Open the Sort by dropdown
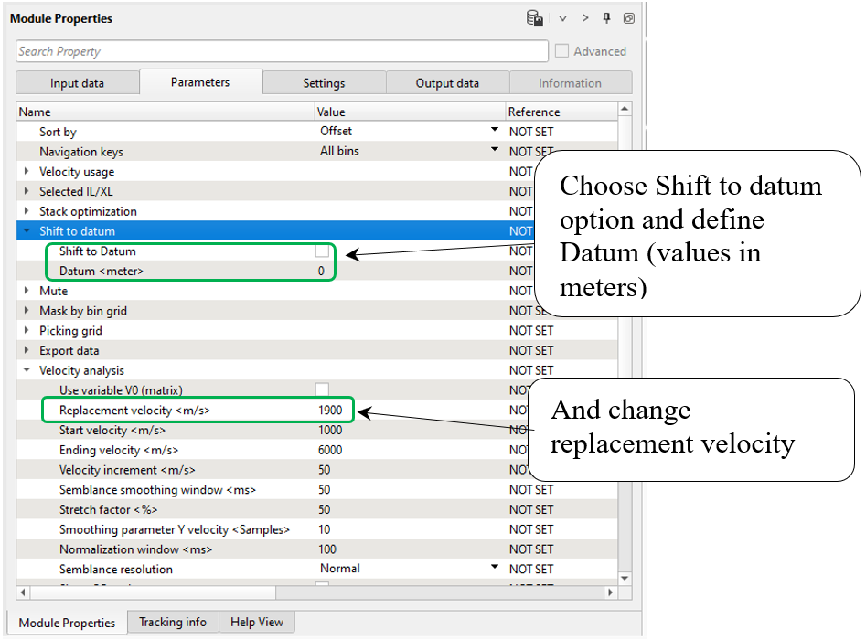Image resolution: width=866 pixels, height=640 pixels. [x=495, y=131]
